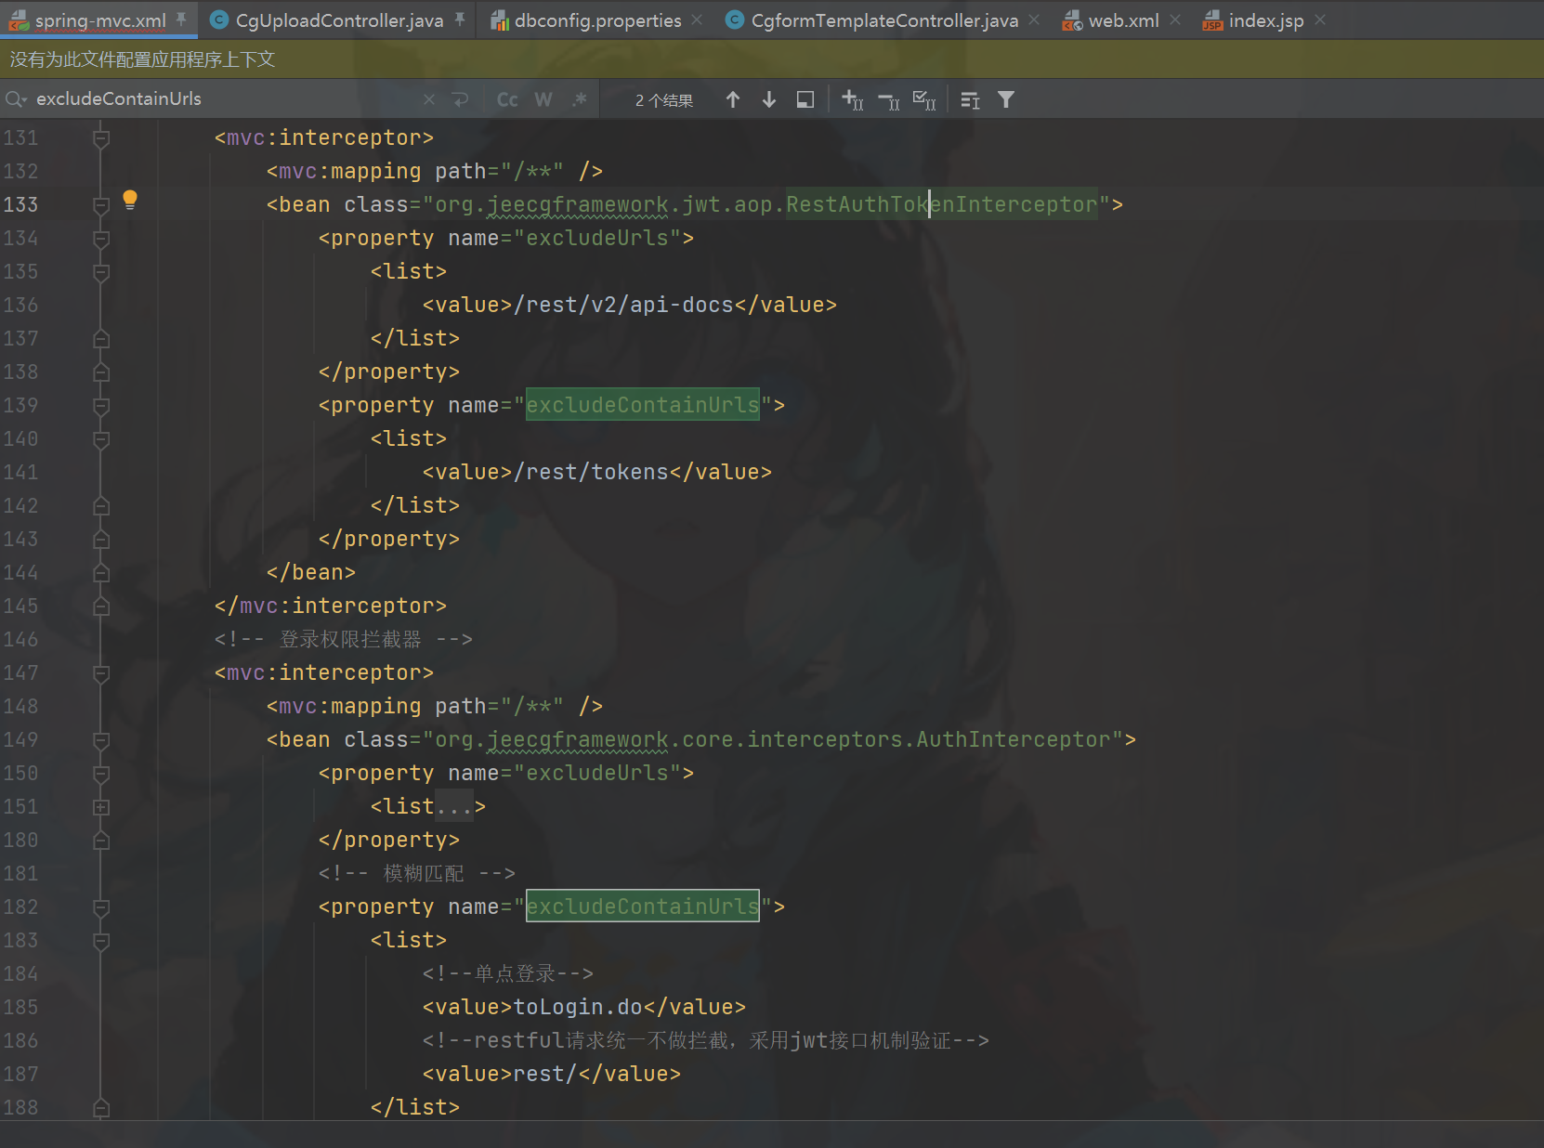Clear the search field text

point(428,99)
